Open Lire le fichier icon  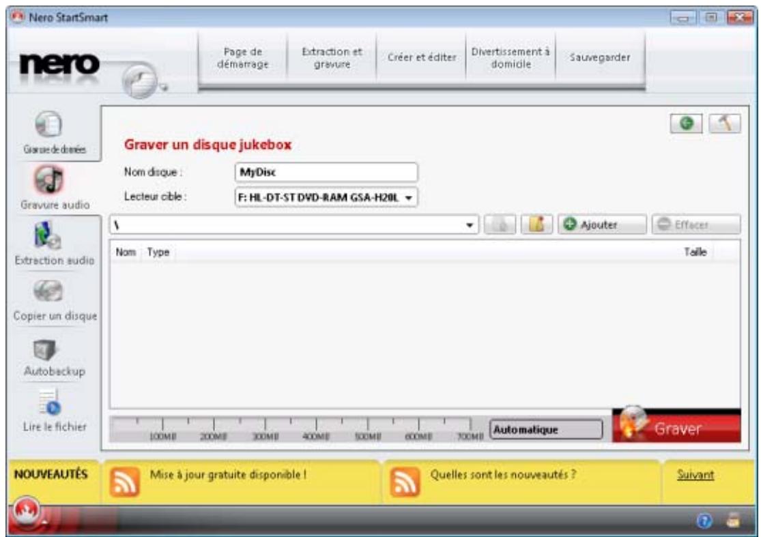pos(50,403)
